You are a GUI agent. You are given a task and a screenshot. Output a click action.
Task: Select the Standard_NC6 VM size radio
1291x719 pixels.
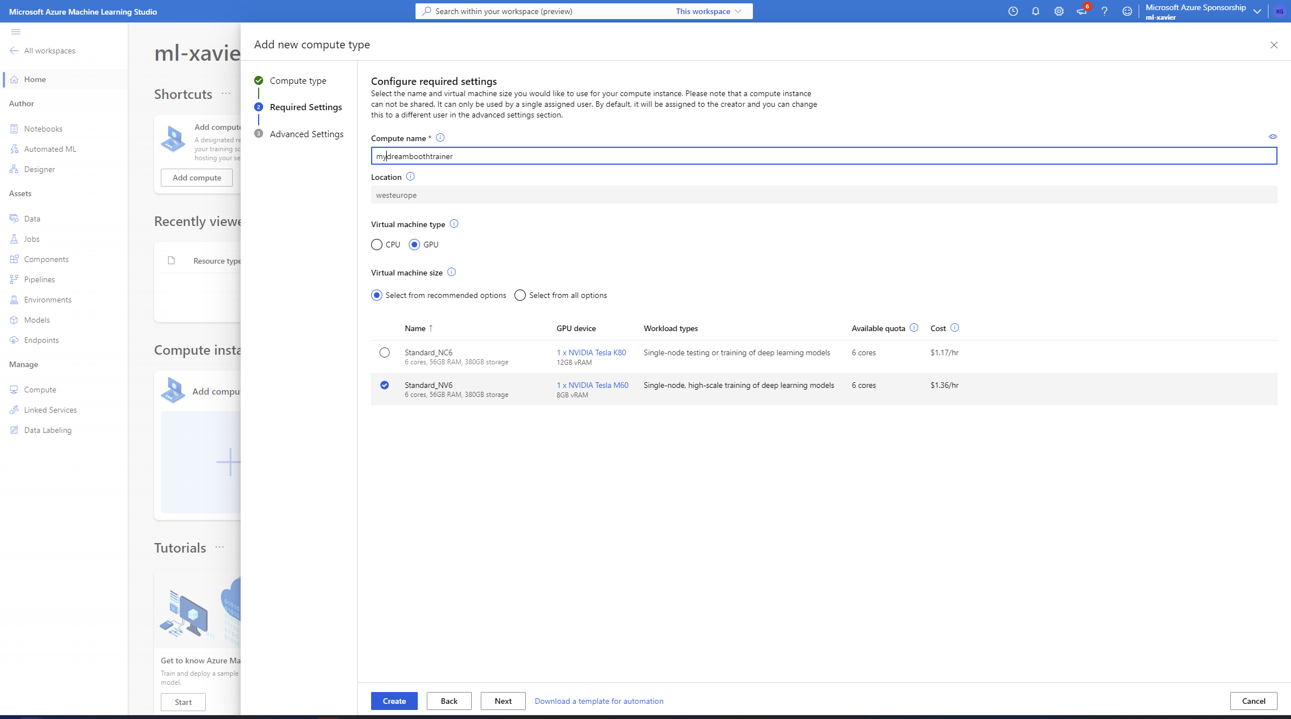(x=385, y=352)
